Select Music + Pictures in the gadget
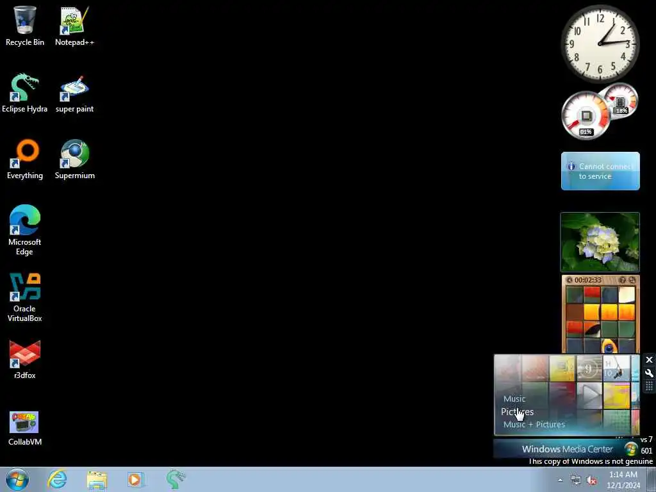This screenshot has width=656, height=492. 534,424
